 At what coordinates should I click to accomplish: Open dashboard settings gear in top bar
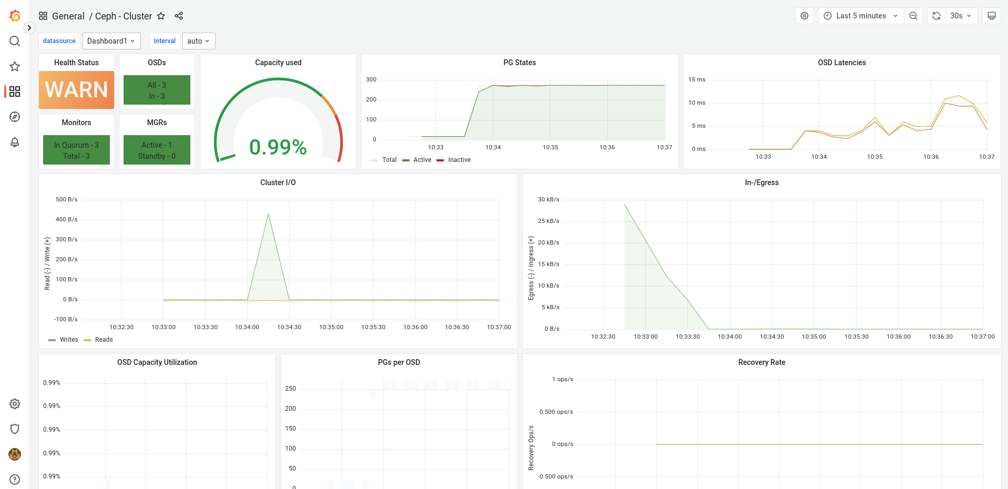805,16
